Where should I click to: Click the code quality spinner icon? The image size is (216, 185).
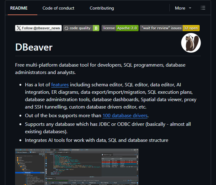pyautogui.click(x=66, y=28)
